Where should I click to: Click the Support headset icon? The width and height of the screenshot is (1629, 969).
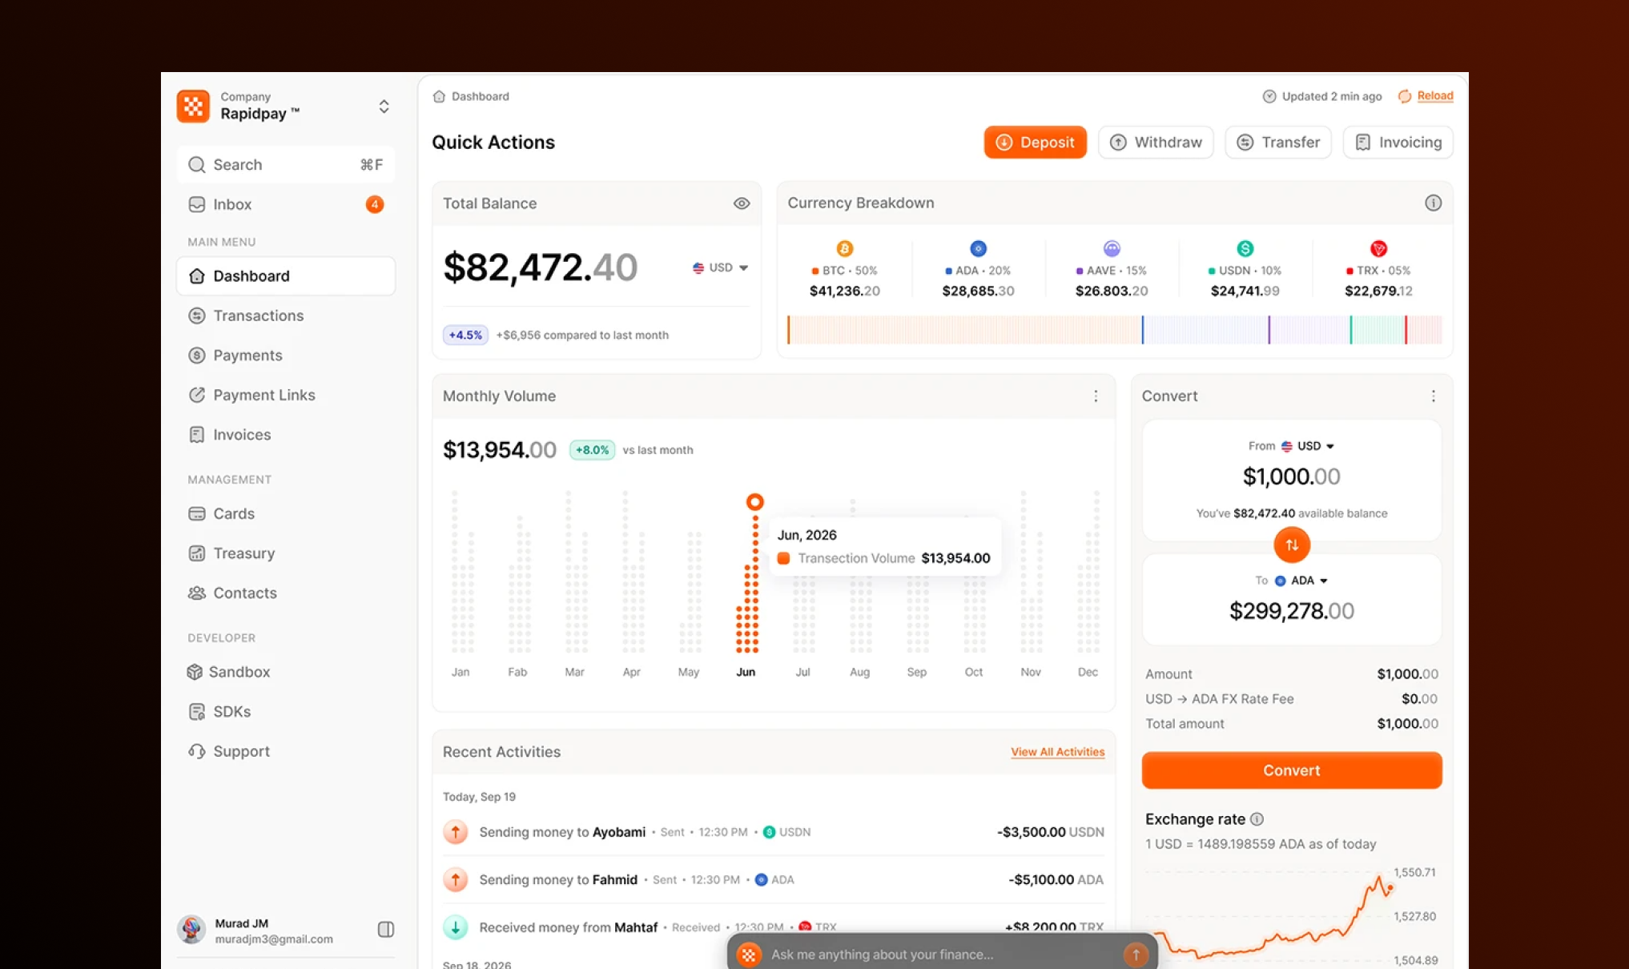(x=196, y=751)
